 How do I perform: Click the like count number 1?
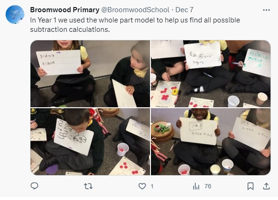click(x=152, y=186)
